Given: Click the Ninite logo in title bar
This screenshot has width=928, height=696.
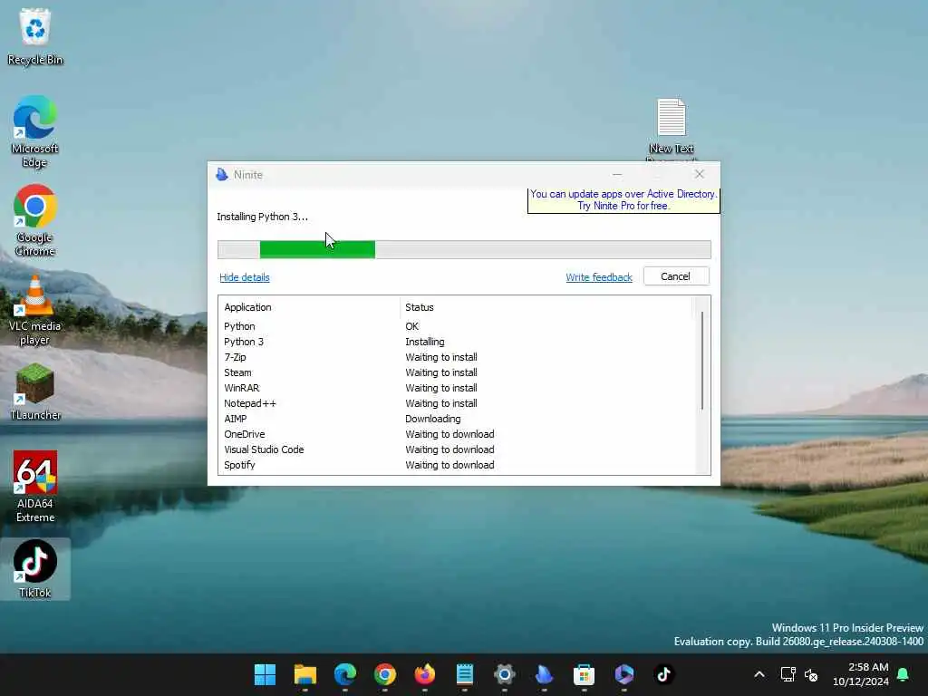Looking at the screenshot, I should 222,175.
